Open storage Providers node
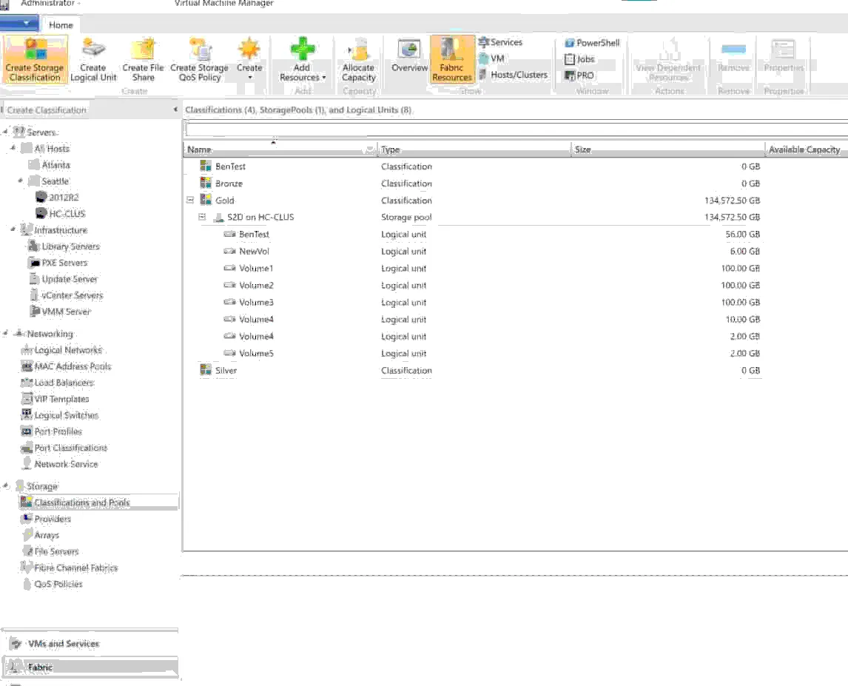The width and height of the screenshot is (848, 686). [46, 519]
